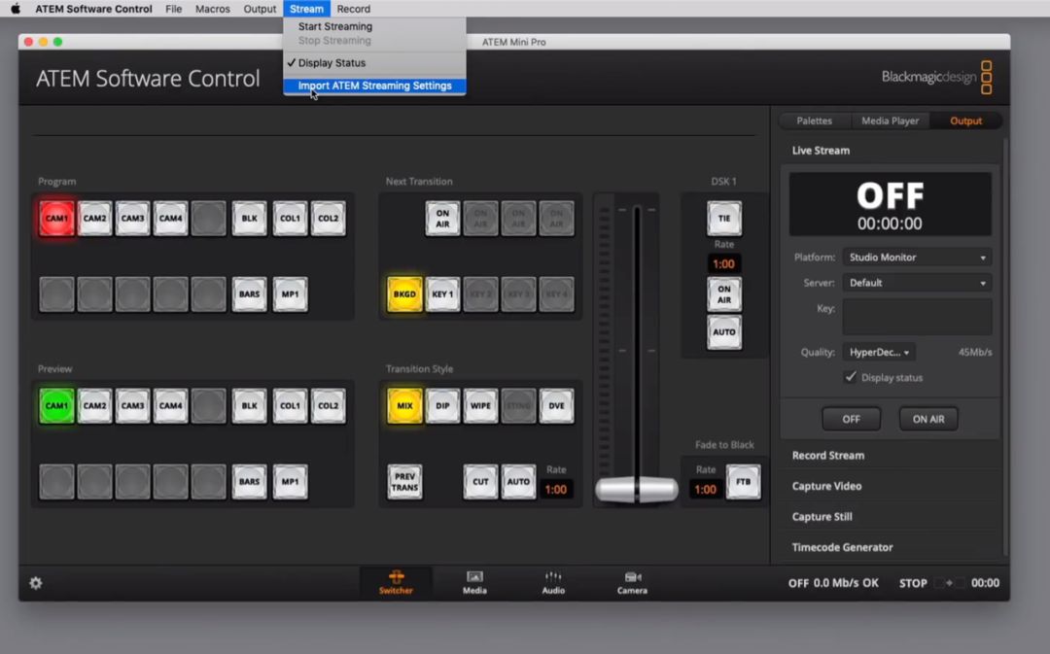This screenshot has width=1050, height=654.
Task: Expand the Capture Video section
Action: pos(826,486)
